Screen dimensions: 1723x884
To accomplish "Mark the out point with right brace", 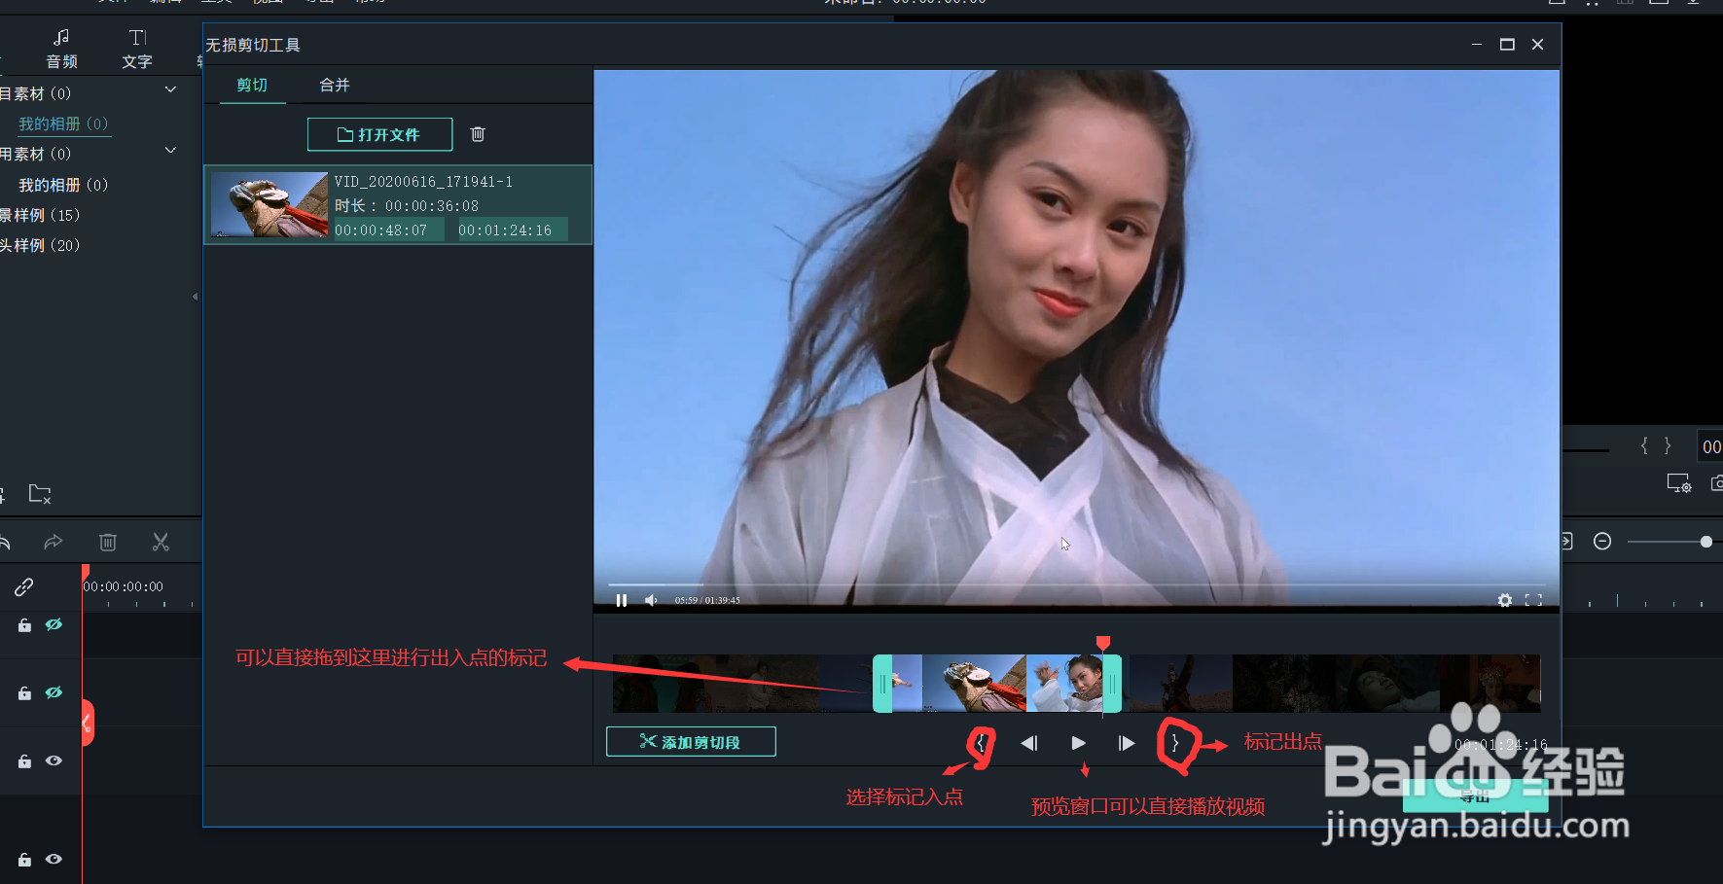I will click(x=1174, y=743).
